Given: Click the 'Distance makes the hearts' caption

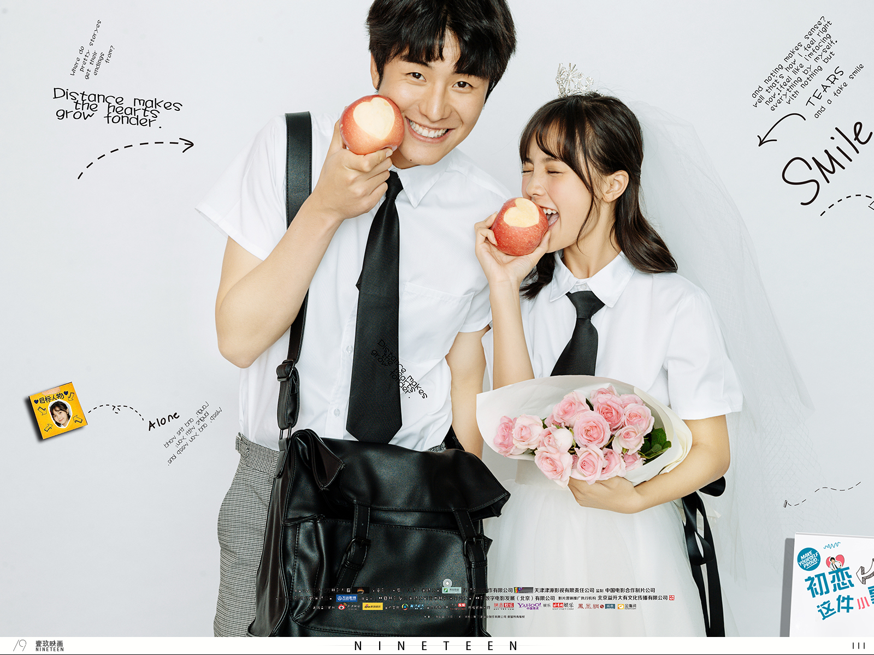Looking at the screenshot, I should point(116,108).
